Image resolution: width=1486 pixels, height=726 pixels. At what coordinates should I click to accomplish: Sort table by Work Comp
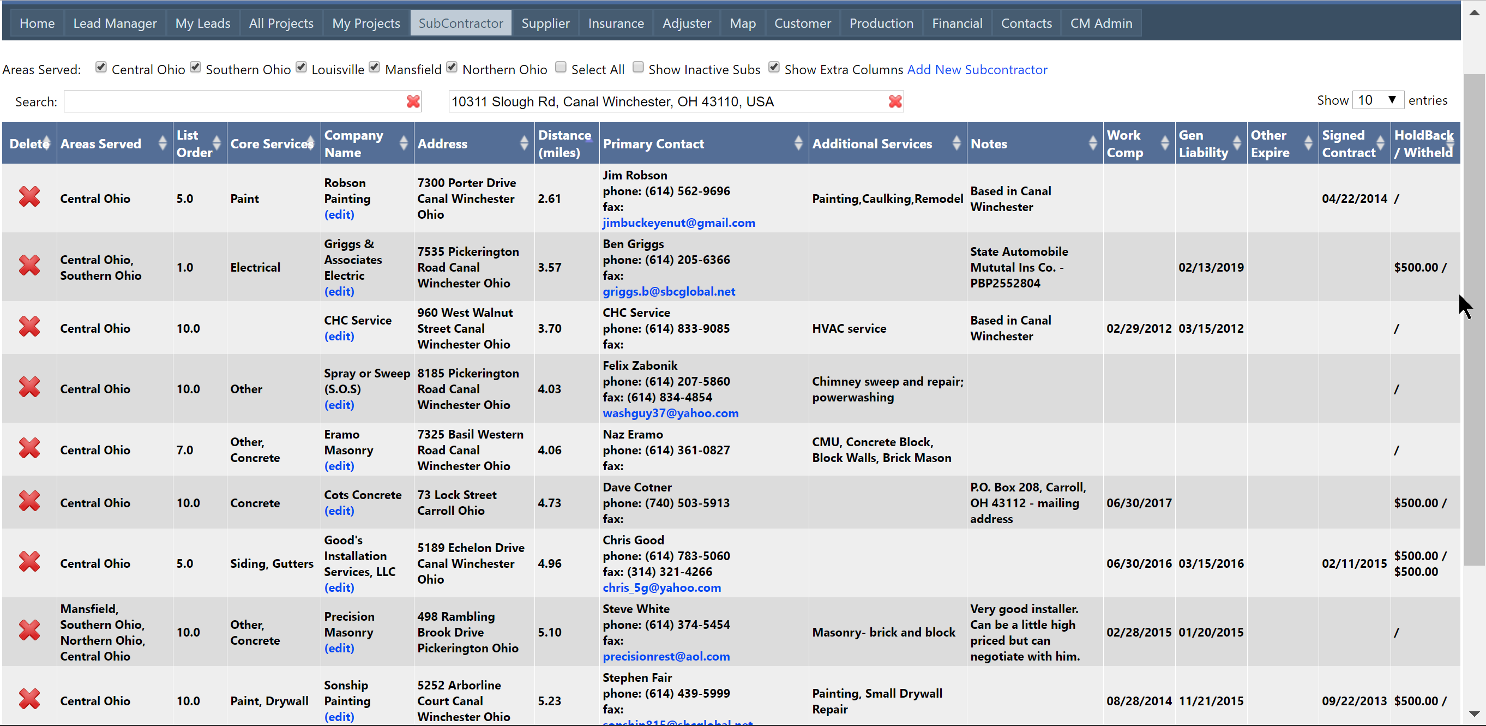pyautogui.click(x=1165, y=143)
